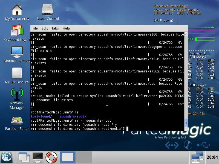Viewport: 219px width, 164px height.
Task: Click the network computers tray icon
Action: [197, 157]
